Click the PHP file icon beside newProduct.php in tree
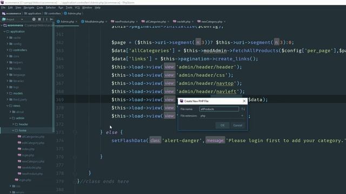The width and height of the screenshot is (346, 194). [x=19, y=174]
